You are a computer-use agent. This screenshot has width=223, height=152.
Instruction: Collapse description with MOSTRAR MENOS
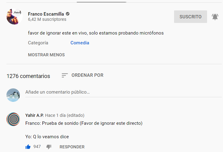[46, 55]
